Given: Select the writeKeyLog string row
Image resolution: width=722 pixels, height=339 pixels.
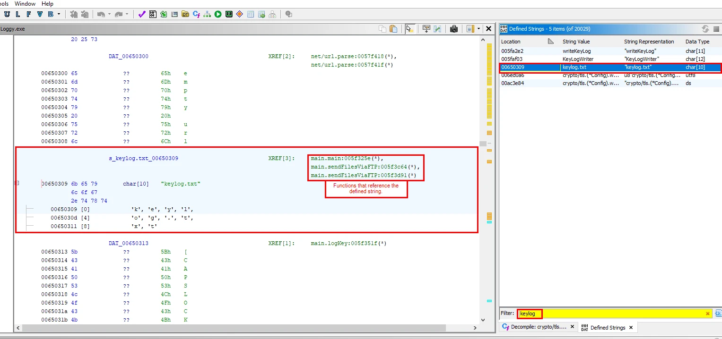Looking at the screenshot, I should tap(610, 51).
